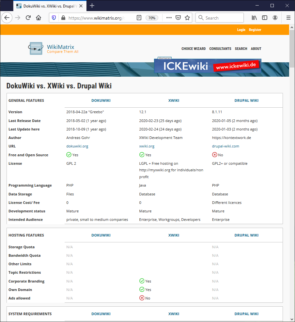Reset the 70% zoom level badge

coord(152,18)
